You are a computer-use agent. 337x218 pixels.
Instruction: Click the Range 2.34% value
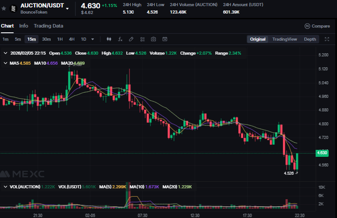tap(235, 53)
